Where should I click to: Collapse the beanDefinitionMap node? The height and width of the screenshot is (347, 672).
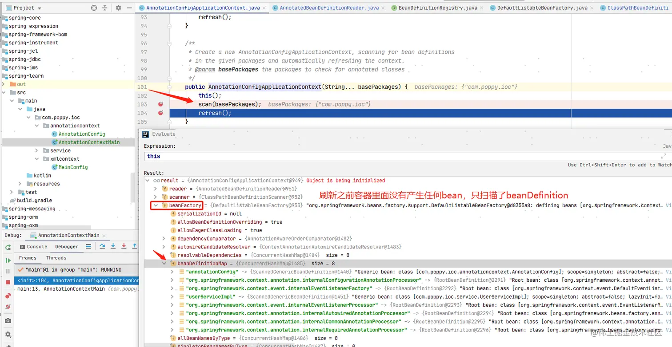click(x=164, y=264)
